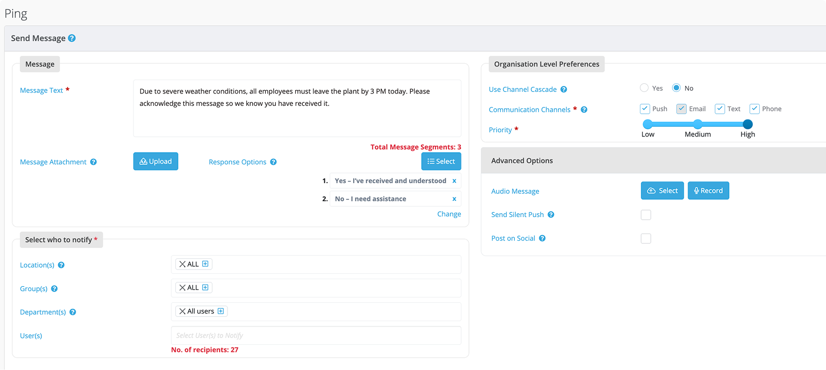
Task: Click Select button for Response Options
Action: tap(441, 161)
